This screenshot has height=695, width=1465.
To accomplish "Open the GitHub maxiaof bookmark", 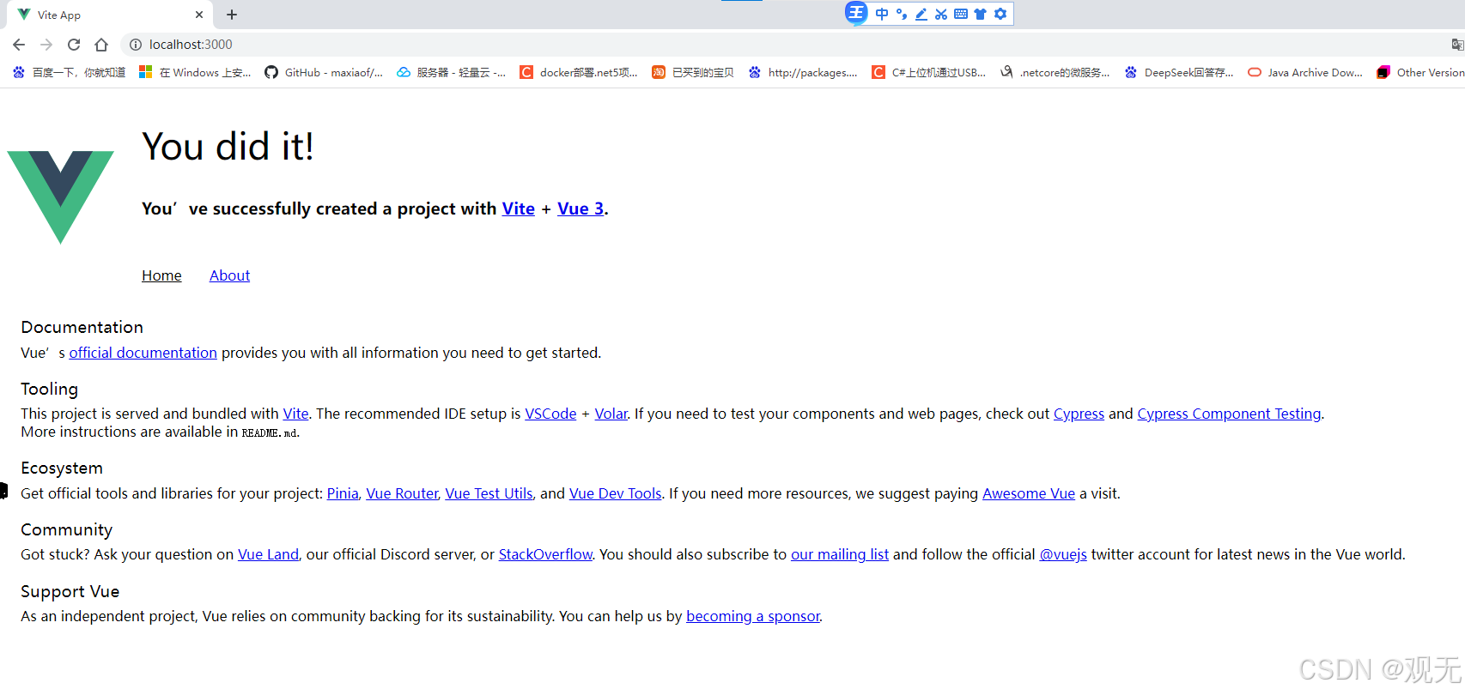I will tap(324, 73).
